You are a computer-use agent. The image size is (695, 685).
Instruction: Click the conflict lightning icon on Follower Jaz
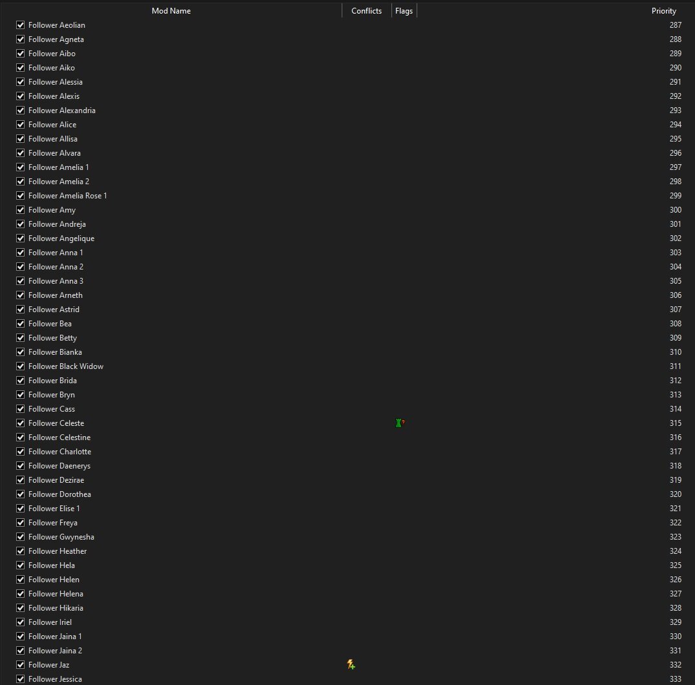click(351, 664)
